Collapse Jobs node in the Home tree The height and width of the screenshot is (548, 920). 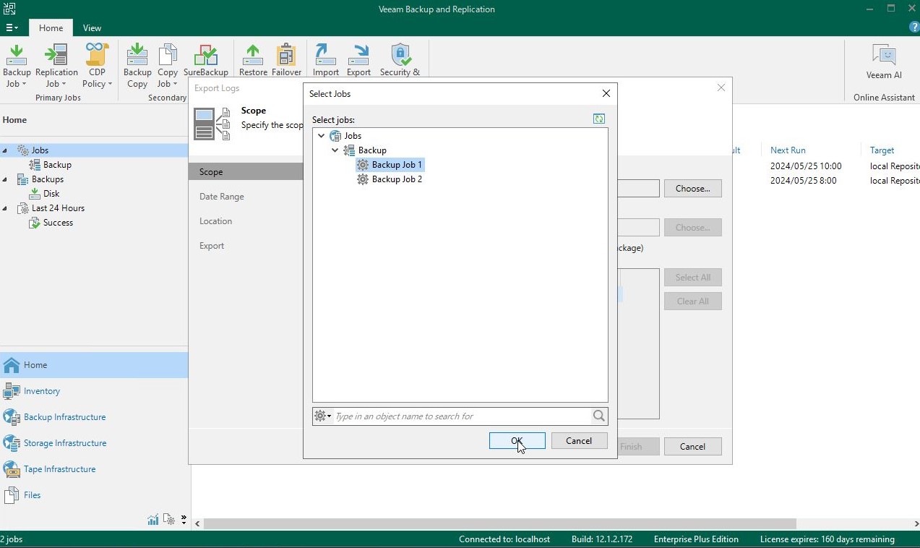point(5,150)
